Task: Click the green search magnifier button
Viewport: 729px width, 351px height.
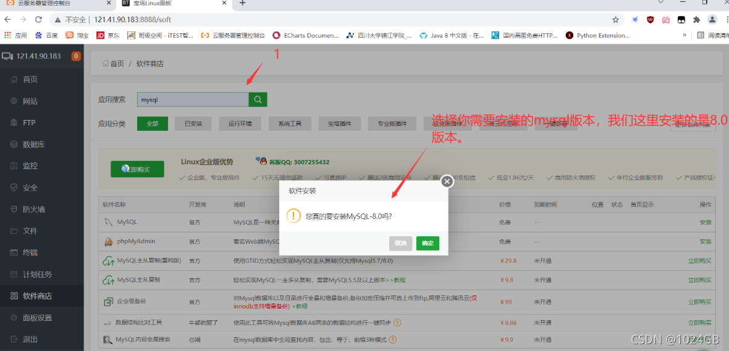Action: pos(258,99)
